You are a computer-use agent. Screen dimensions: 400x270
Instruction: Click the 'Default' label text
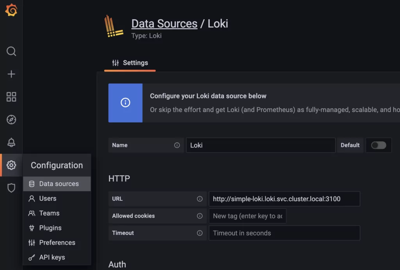(350, 145)
